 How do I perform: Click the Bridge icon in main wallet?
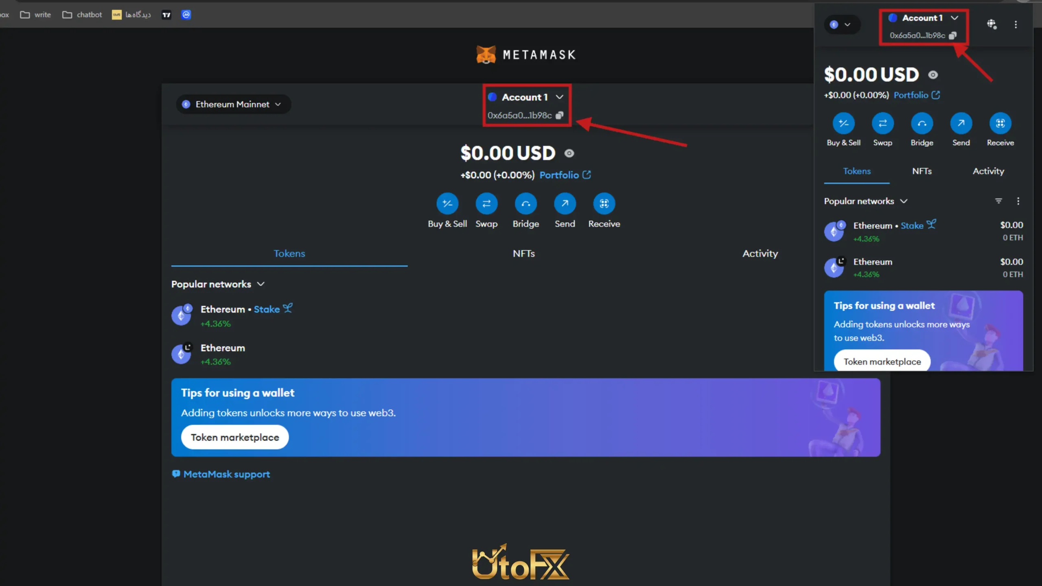click(x=526, y=203)
